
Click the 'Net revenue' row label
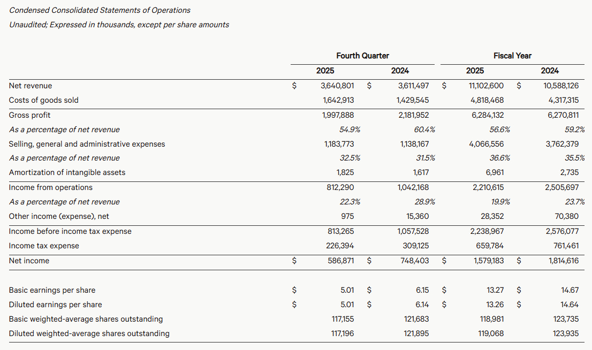(x=31, y=86)
